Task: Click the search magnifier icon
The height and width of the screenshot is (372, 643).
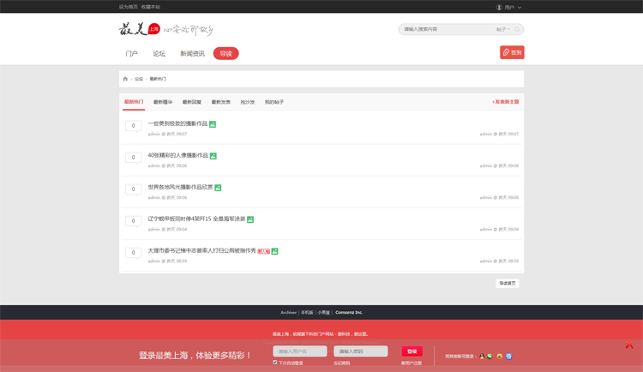Action: coord(517,29)
